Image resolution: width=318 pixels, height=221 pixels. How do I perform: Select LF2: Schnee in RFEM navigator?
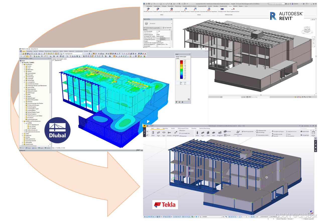[x=33, y=126]
